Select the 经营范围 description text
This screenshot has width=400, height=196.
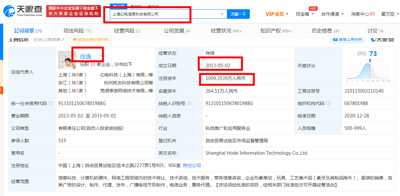tap(225, 181)
